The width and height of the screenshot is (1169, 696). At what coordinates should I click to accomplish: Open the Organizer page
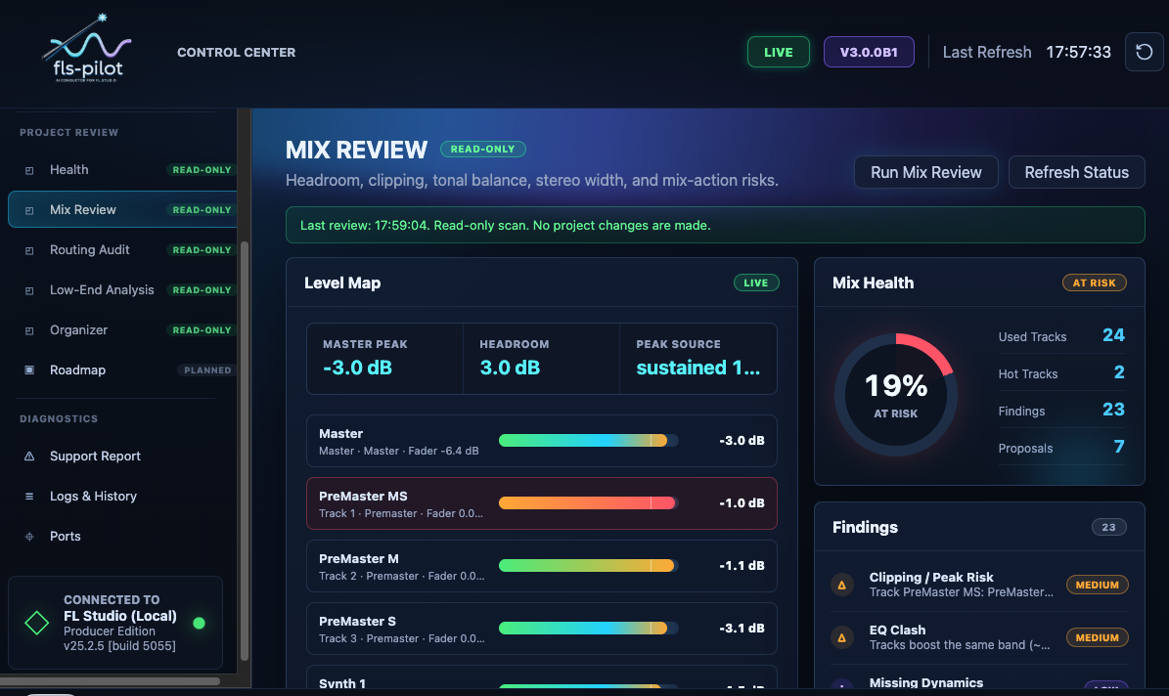coord(122,330)
